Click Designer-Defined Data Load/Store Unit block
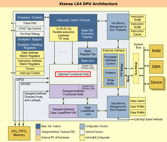Screen dimensions: 167x142 (63, 111)
